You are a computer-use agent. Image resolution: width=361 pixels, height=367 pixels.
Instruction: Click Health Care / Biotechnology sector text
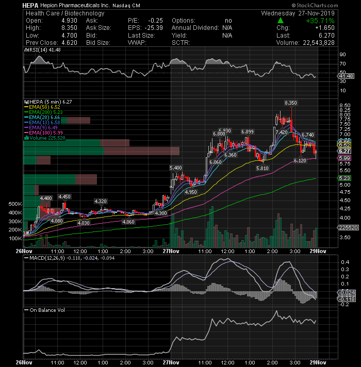tap(65, 13)
